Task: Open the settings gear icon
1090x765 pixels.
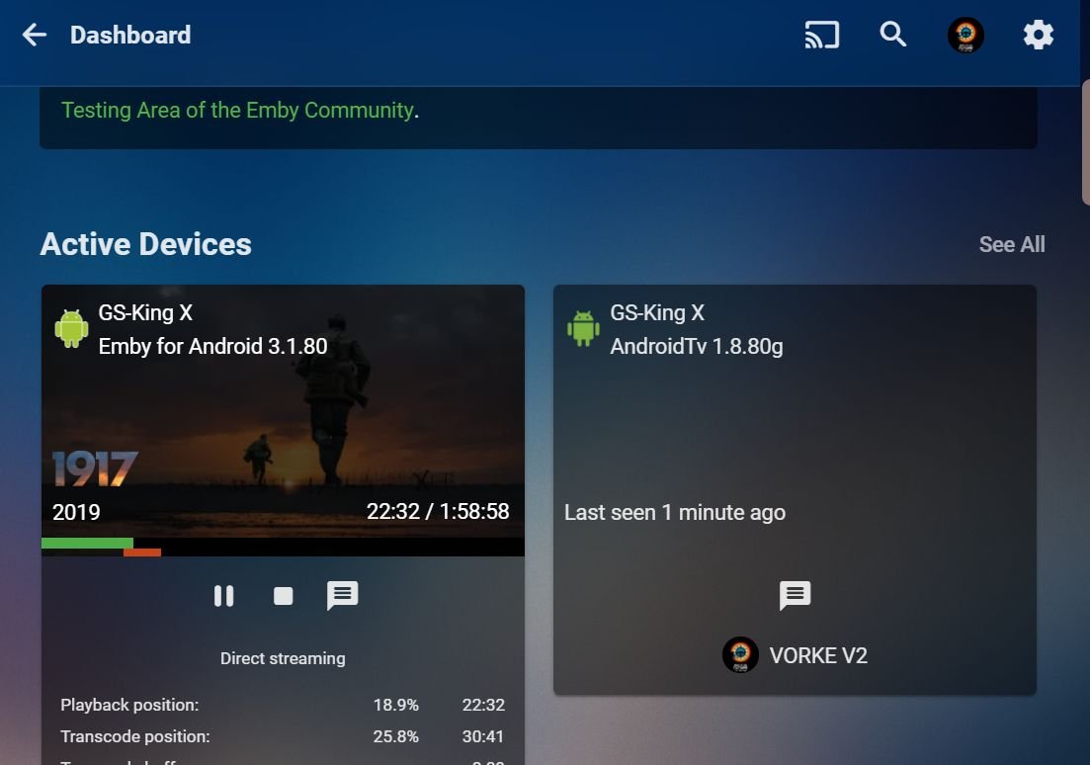Action: [x=1039, y=35]
